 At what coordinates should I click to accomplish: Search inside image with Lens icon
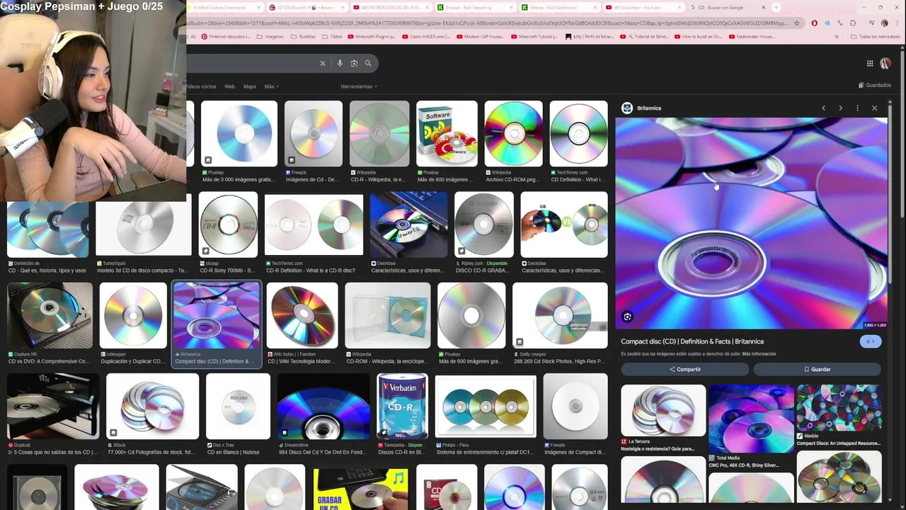[627, 317]
